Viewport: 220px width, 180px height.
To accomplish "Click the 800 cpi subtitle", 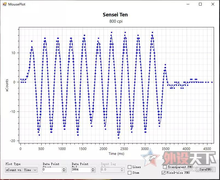I will coord(116,21).
